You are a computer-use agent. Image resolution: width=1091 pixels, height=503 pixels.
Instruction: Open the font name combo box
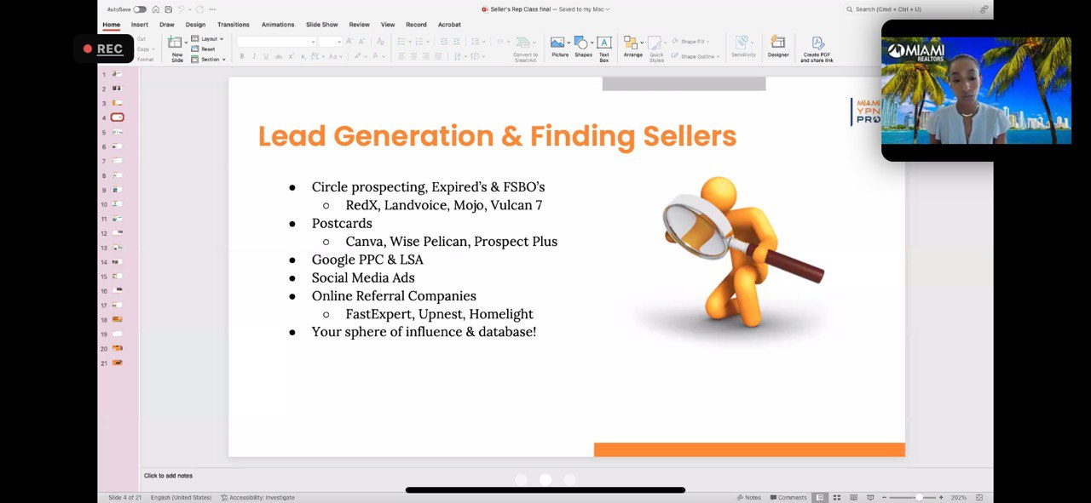(x=276, y=42)
